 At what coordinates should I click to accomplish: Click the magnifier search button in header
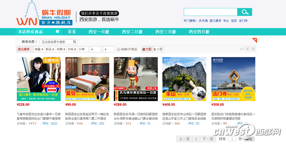[244, 12]
